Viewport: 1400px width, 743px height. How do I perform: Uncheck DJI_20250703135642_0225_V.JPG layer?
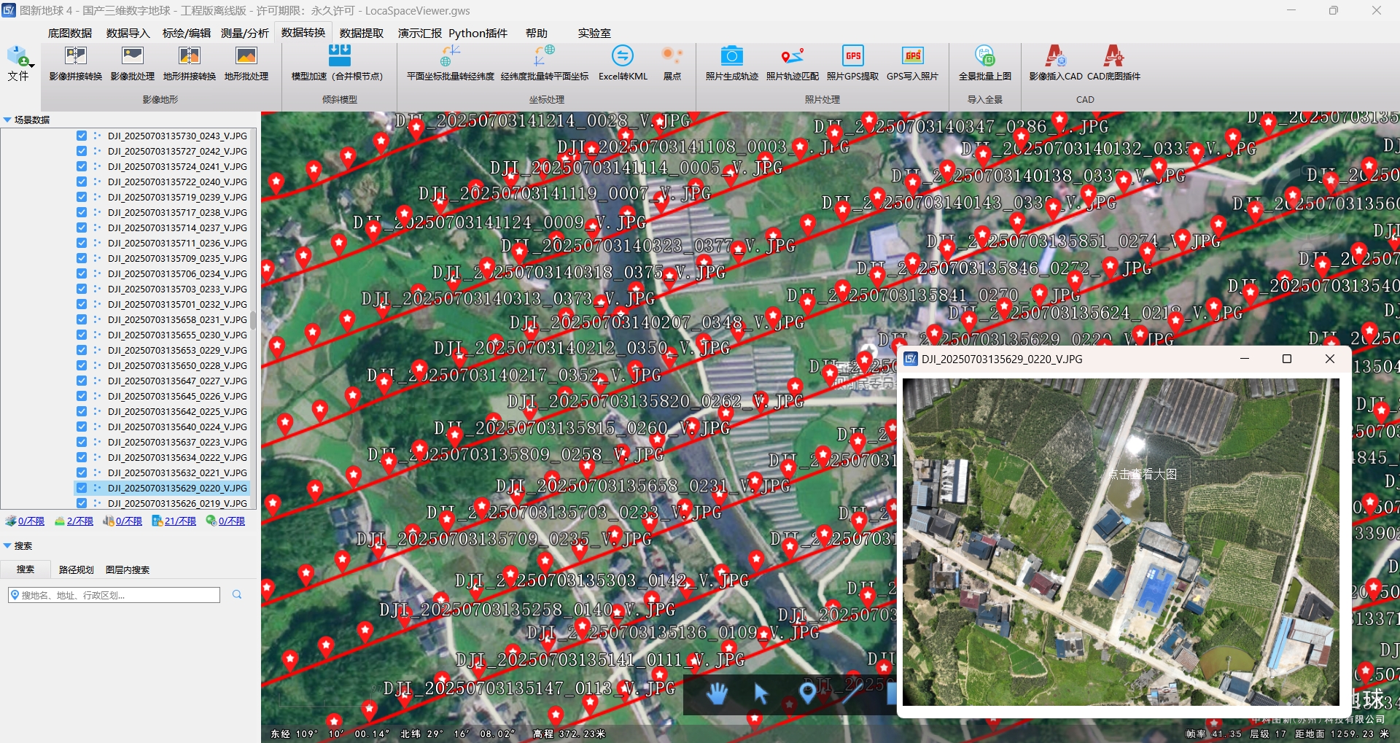[x=82, y=411]
